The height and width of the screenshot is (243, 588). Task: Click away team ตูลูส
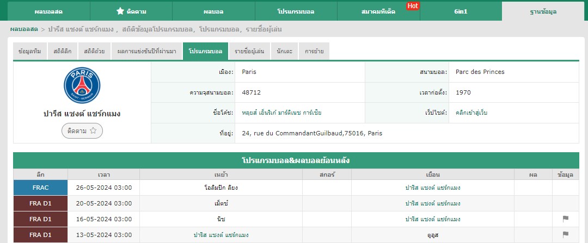[x=433, y=235]
